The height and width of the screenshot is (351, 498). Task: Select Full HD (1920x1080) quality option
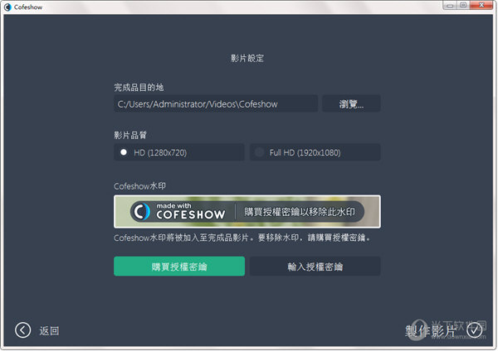click(x=315, y=152)
